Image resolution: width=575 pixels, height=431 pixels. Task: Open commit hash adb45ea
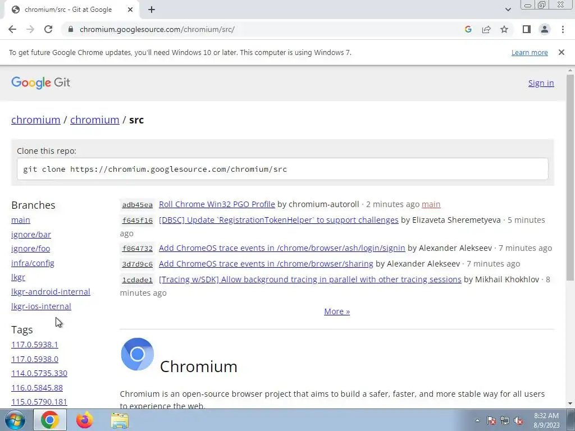(x=137, y=204)
